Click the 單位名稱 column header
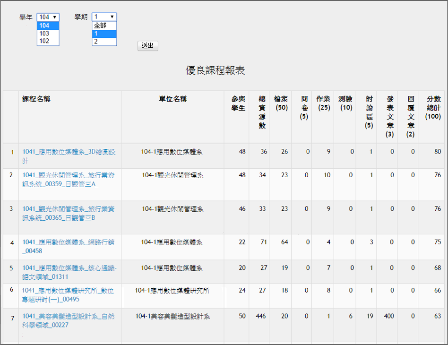The height and width of the screenshot is (345, 448). pyautogui.click(x=172, y=99)
